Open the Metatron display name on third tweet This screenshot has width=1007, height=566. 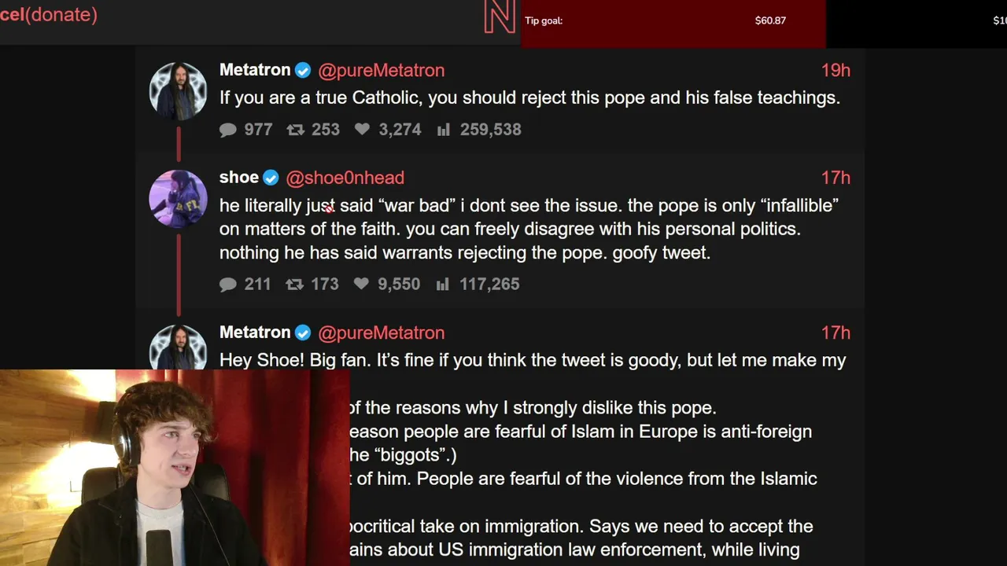tap(255, 333)
